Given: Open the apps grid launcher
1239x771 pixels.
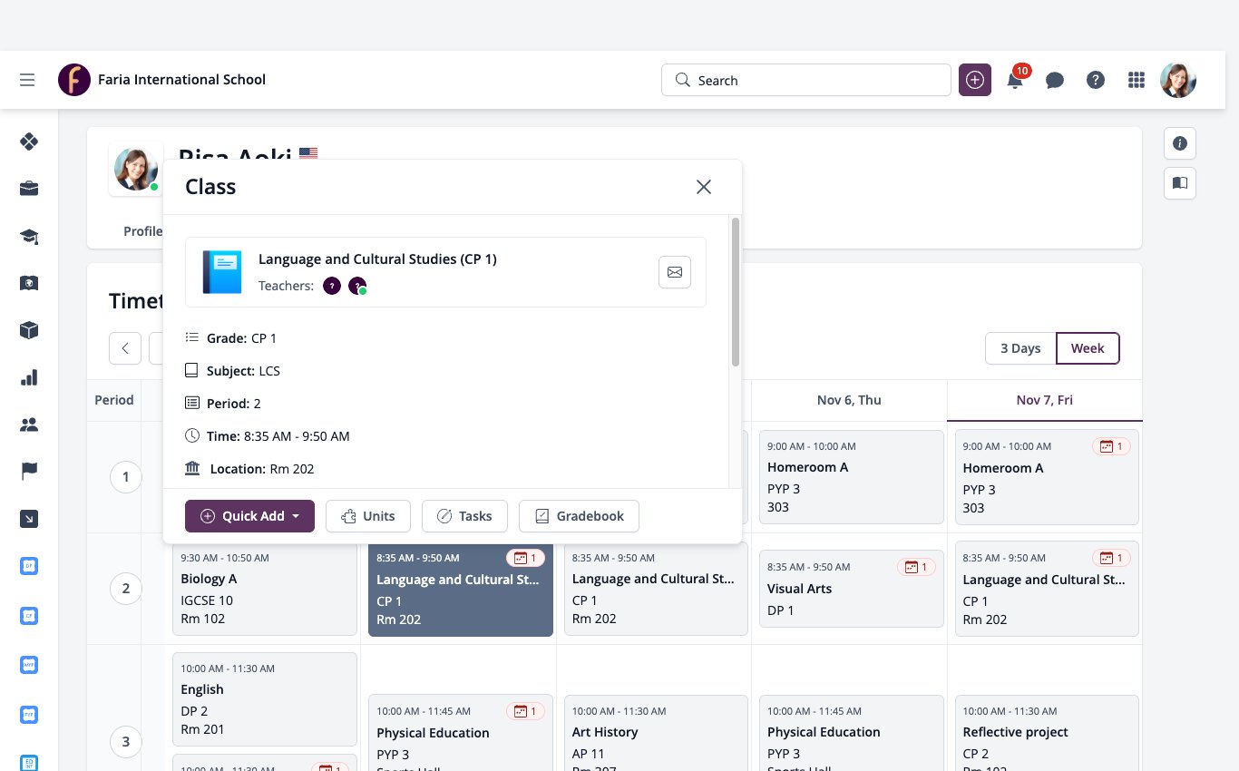Looking at the screenshot, I should pos(1137,80).
